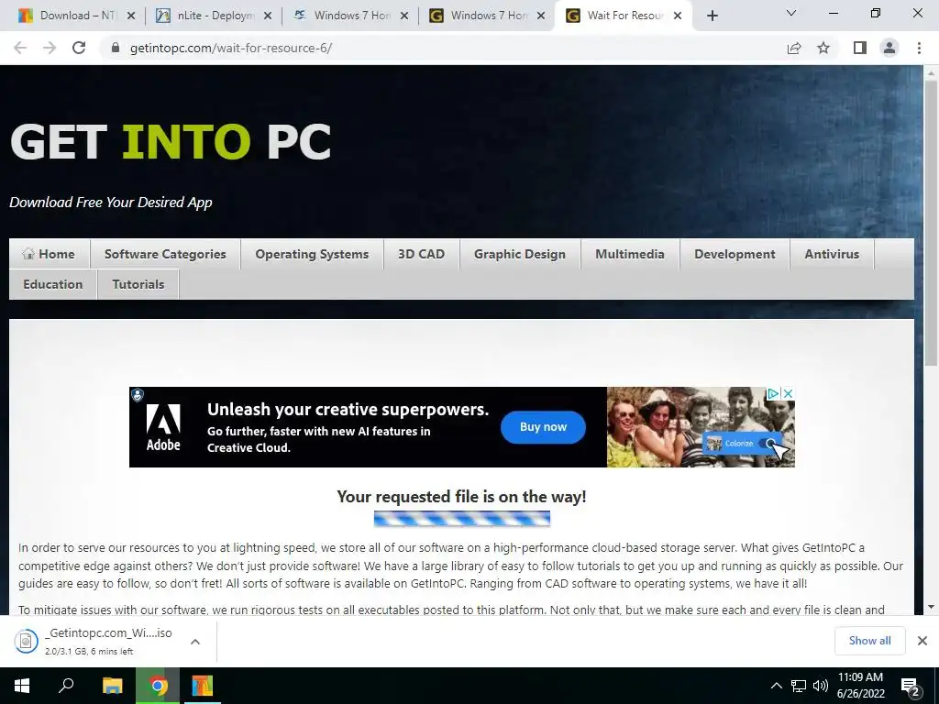Viewport: 939px width, 704px height.
Task: Click the page vertical scrollbar thumb
Action: 931,223
